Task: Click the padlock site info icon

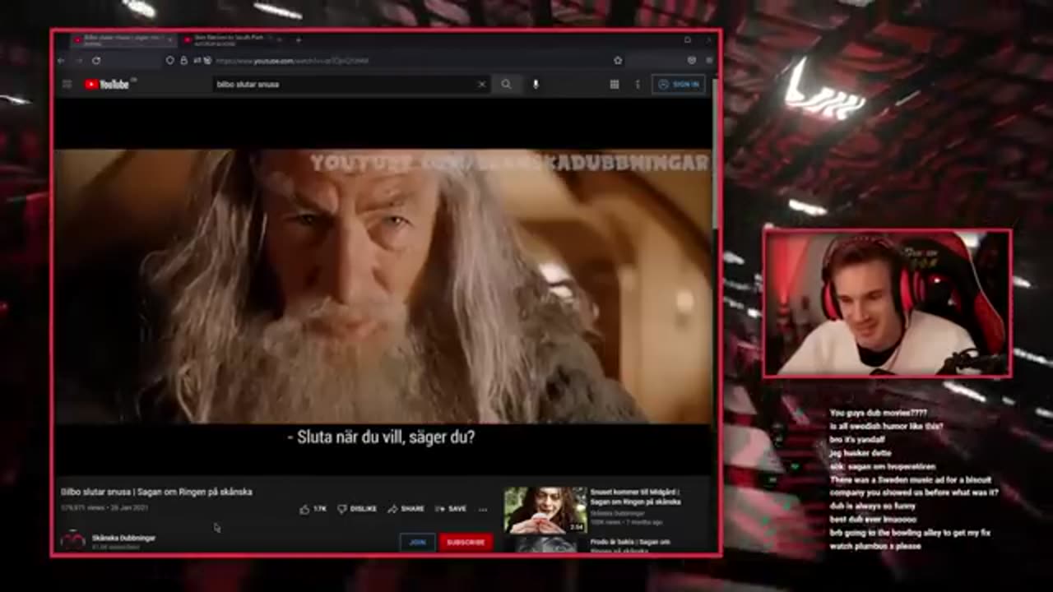Action: pos(183,60)
